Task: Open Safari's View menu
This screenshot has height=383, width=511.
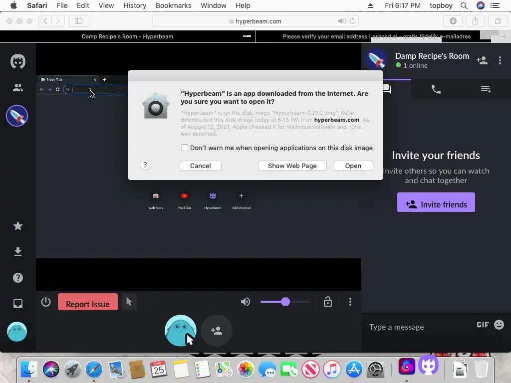Action: [x=106, y=5]
